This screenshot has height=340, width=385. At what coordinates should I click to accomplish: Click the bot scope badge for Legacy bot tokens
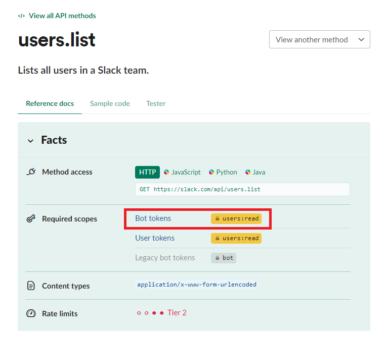point(224,258)
